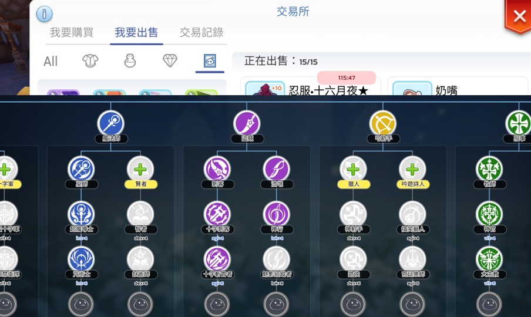This screenshot has width=531, height=317.
Task: Select the 流氓 rogue job icon
Action: click(277, 169)
